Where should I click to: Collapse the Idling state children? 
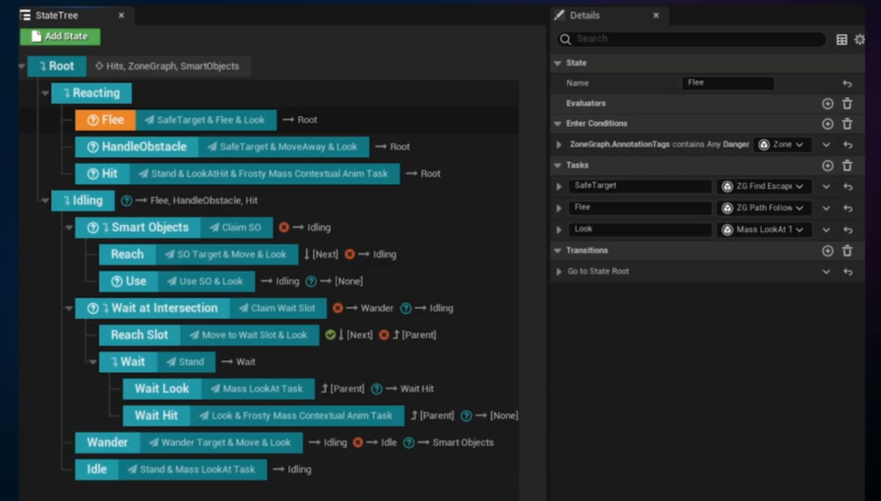point(45,201)
